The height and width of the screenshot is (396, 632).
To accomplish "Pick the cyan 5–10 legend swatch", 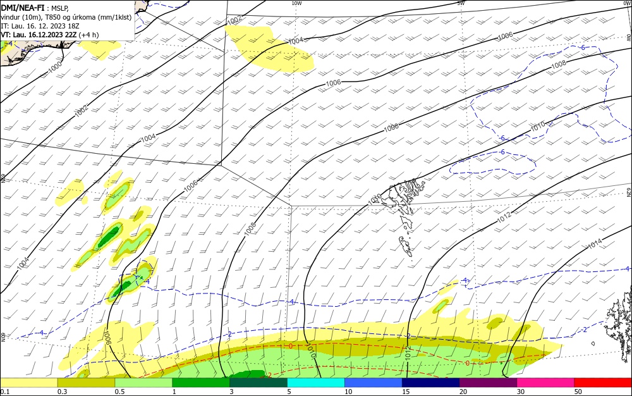I will (x=316, y=383).
